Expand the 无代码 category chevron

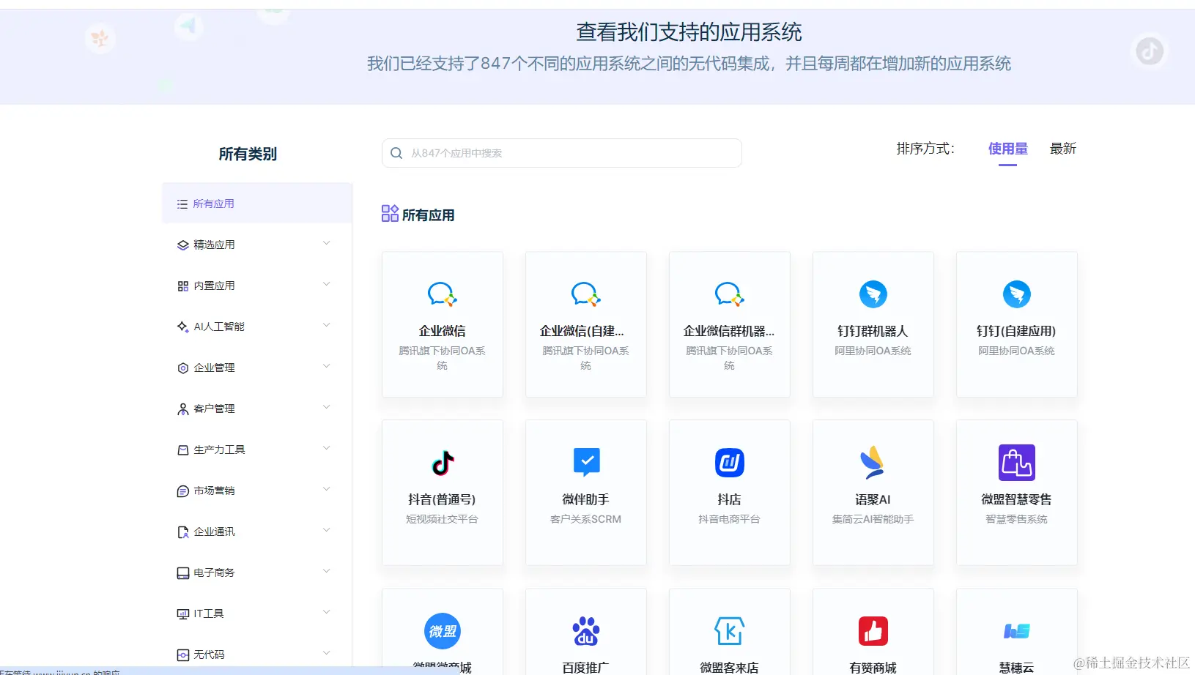(327, 653)
